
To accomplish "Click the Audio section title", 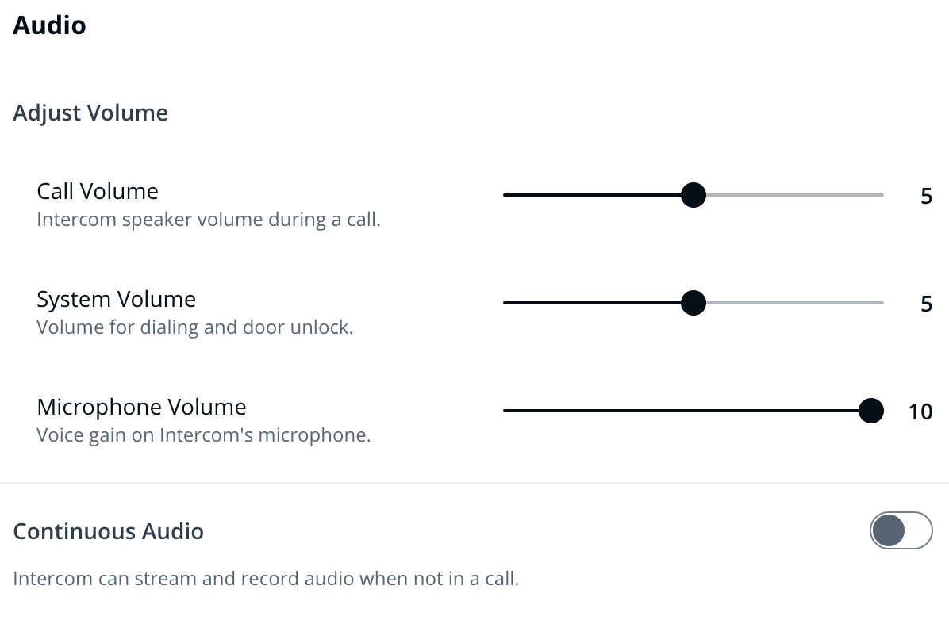I will tap(49, 25).
